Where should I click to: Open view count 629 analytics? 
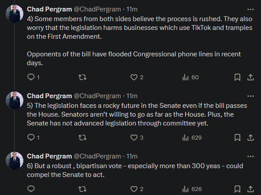coord(192,137)
